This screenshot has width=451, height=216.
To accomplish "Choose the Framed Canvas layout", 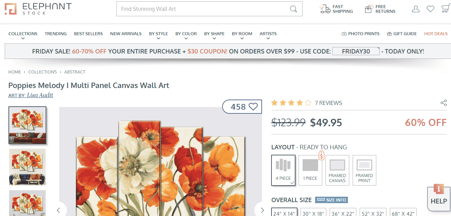I will 337,170.
